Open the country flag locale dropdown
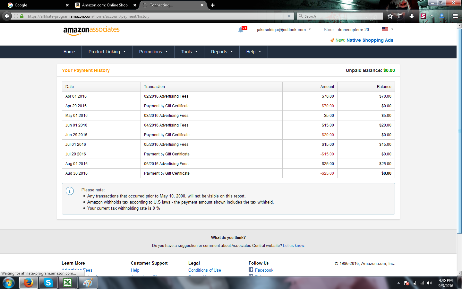Viewport: 462px width, 289px height. [x=388, y=29]
